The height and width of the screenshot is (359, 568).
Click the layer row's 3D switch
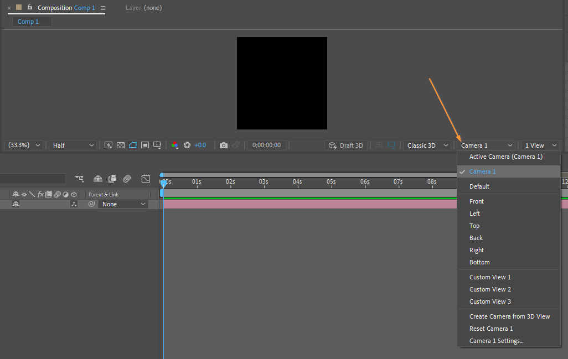[x=74, y=204]
